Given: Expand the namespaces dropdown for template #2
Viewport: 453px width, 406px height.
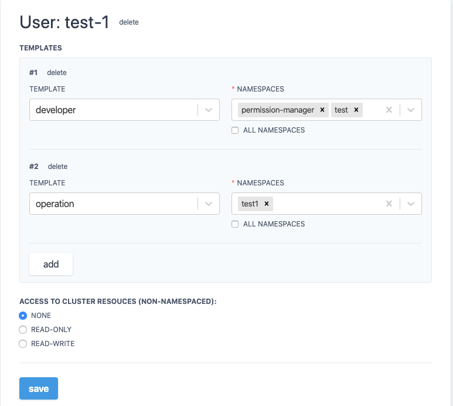Looking at the screenshot, I should click(411, 204).
